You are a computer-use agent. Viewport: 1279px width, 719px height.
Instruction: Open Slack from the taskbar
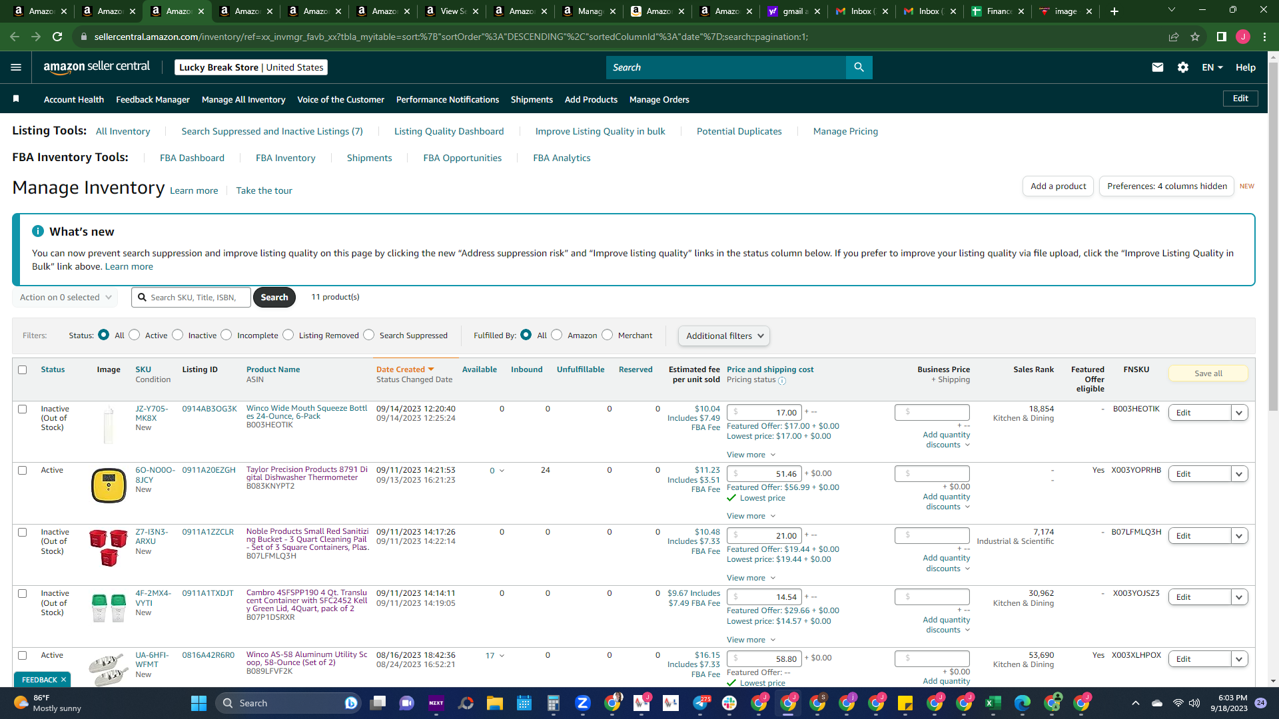click(729, 703)
